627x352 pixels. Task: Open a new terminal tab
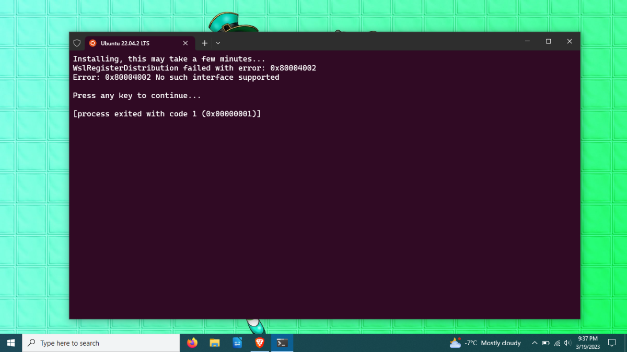pos(205,43)
